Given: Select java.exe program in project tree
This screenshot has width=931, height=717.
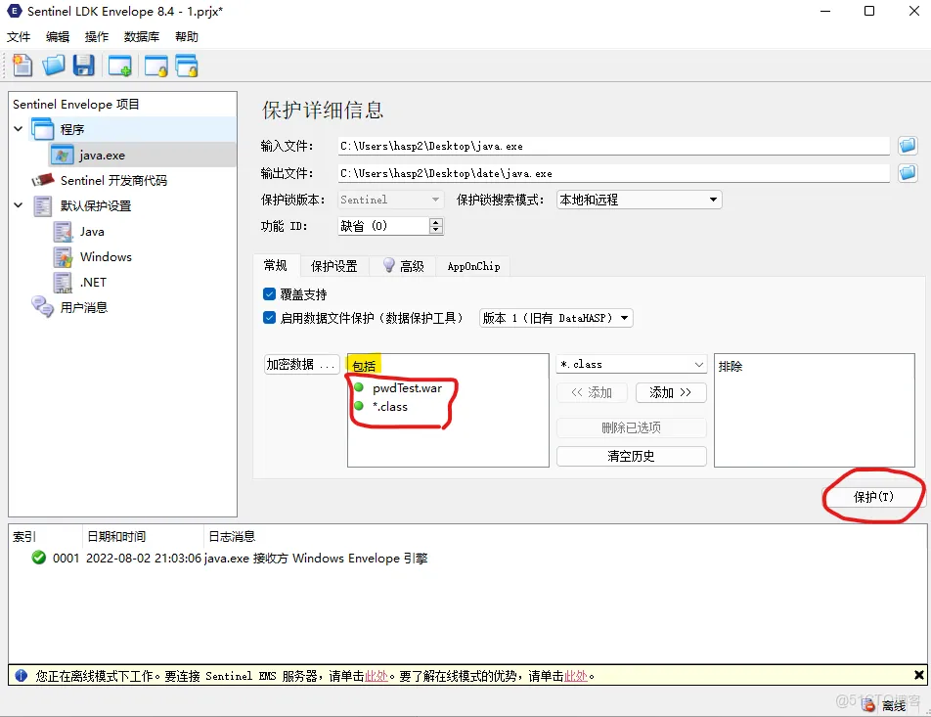Looking at the screenshot, I should 101,156.
